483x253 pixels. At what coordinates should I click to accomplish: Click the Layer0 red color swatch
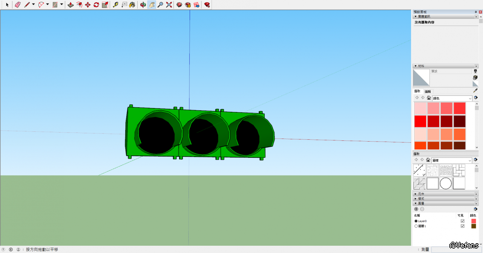474,221
